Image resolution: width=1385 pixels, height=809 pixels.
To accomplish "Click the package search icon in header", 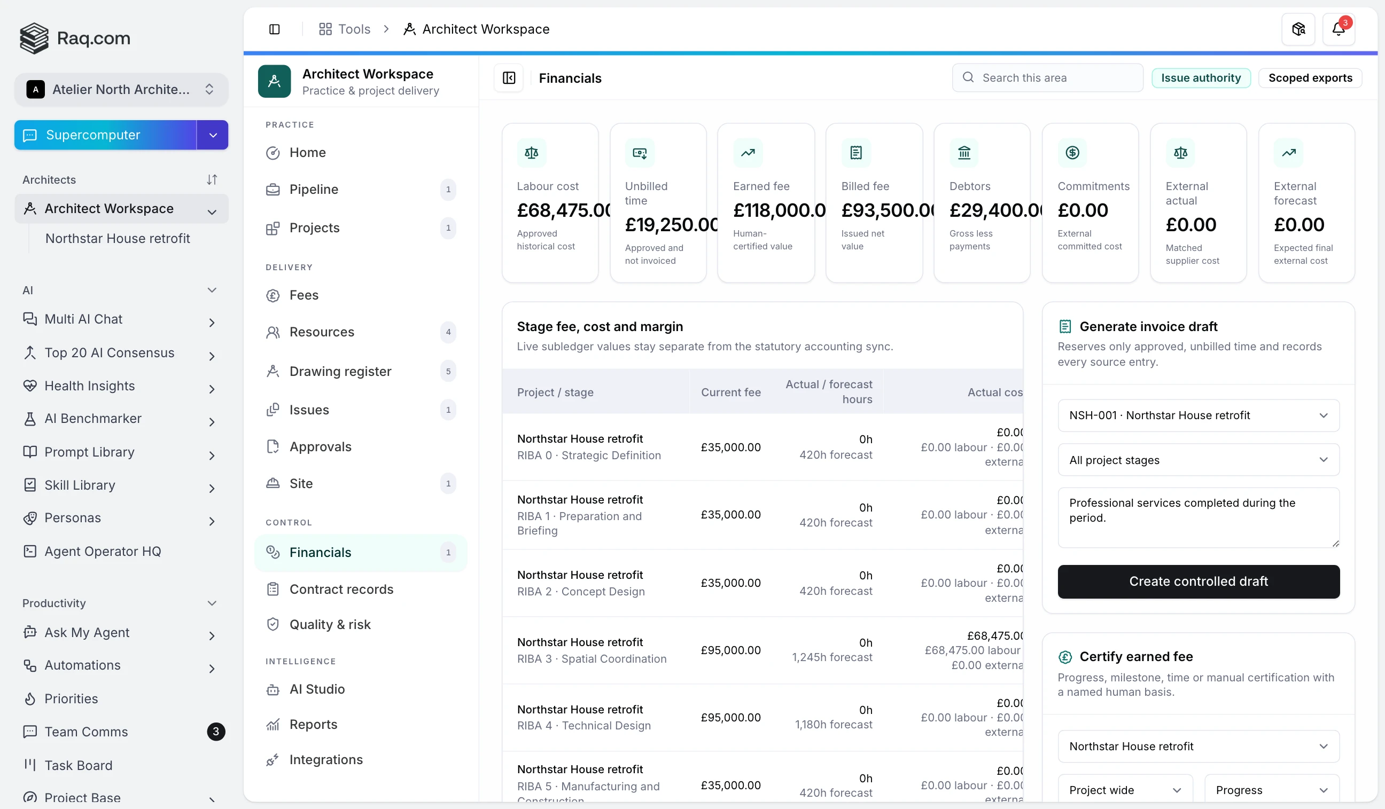I will (1298, 29).
